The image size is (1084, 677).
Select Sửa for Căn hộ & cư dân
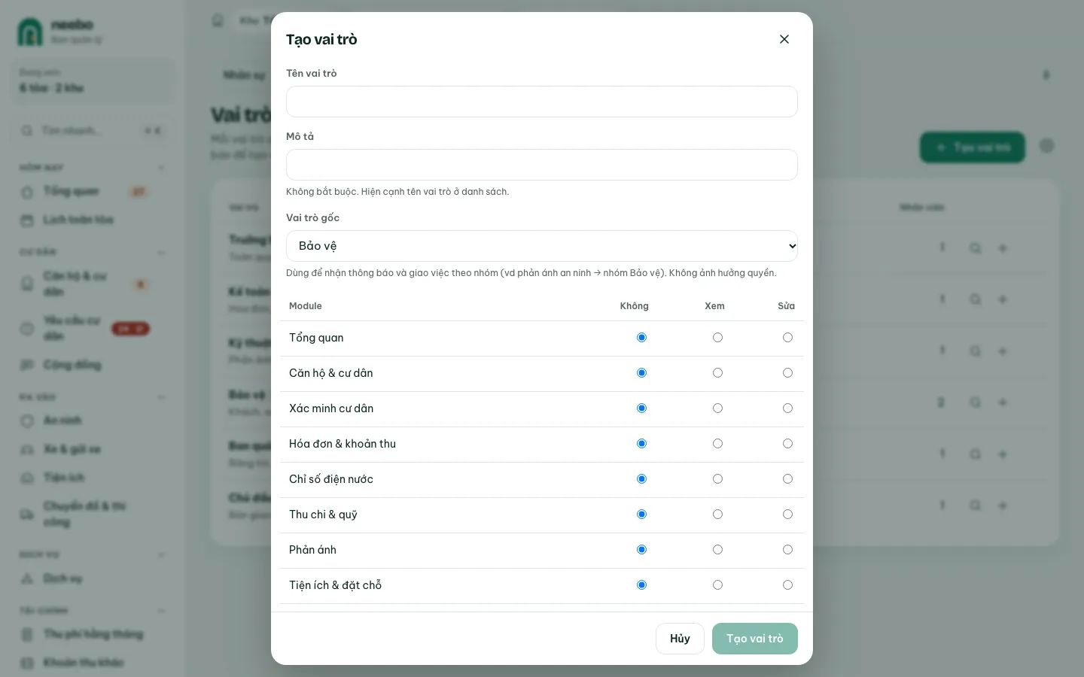787,373
